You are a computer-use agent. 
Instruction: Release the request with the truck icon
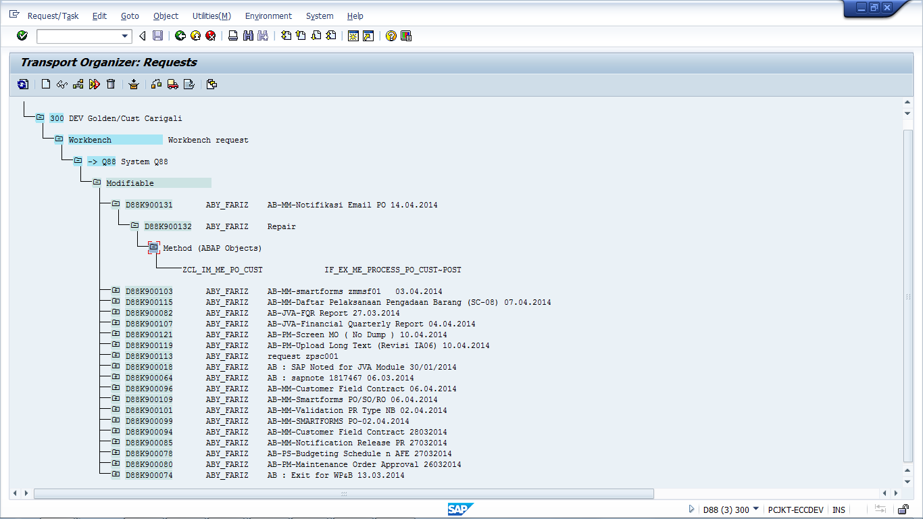172,84
